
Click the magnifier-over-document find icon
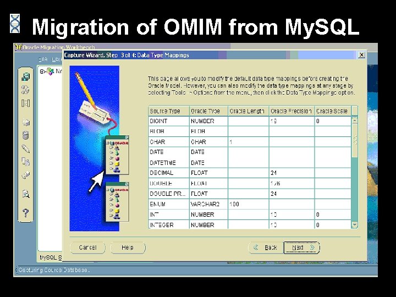pyautogui.click(x=26, y=194)
